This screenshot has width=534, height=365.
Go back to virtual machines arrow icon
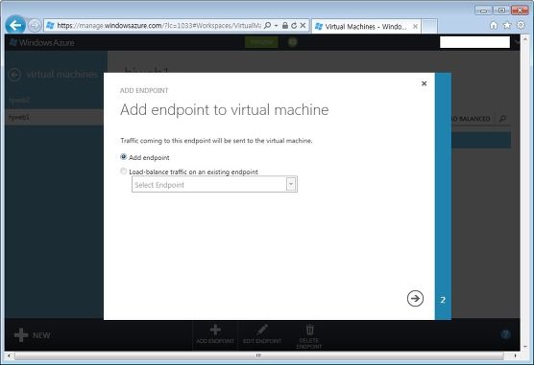point(14,75)
